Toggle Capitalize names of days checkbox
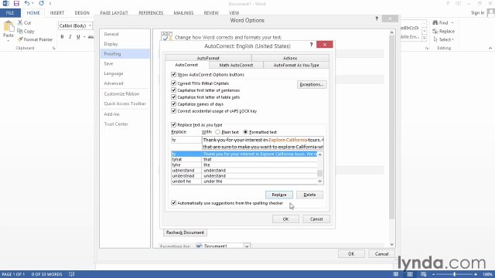The image size is (495, 278). (x=173, y=104)
